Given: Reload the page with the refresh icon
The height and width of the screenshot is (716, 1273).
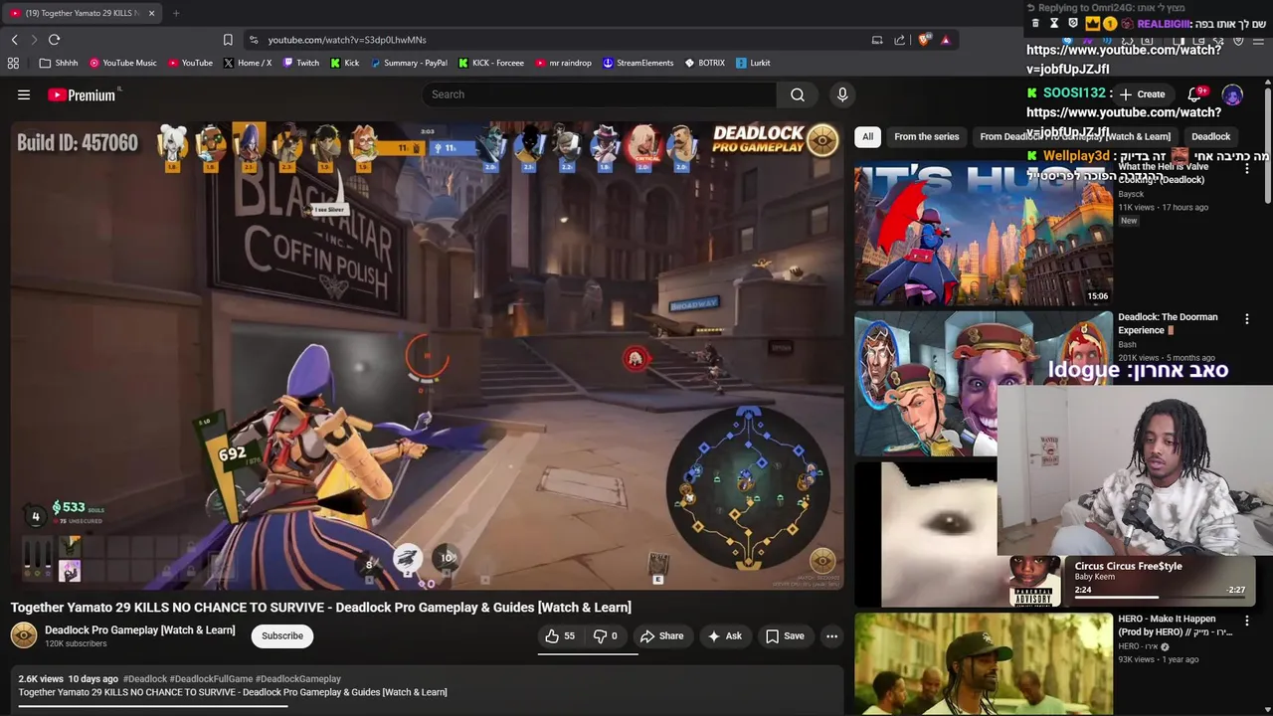Looking at the screenshot, I should 54,40.
